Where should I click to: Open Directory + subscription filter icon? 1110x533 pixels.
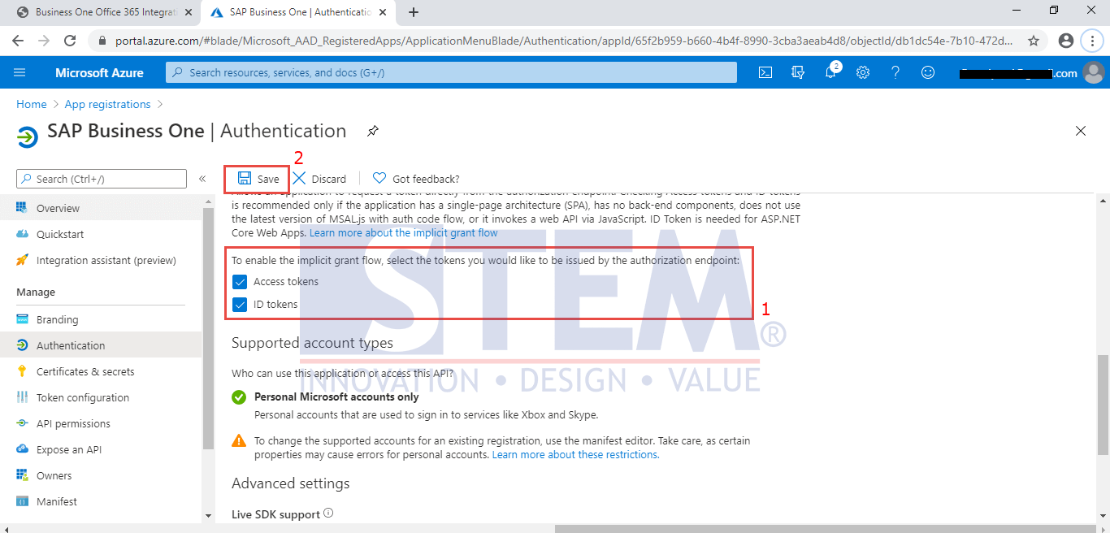click(798, 72)
